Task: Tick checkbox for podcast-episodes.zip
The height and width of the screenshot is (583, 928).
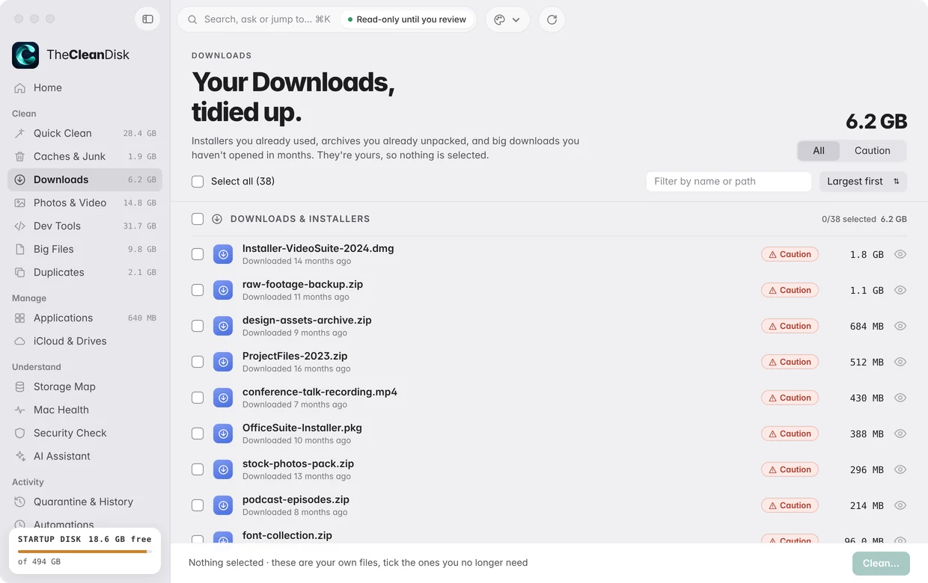Action: (x=198, y=505)
